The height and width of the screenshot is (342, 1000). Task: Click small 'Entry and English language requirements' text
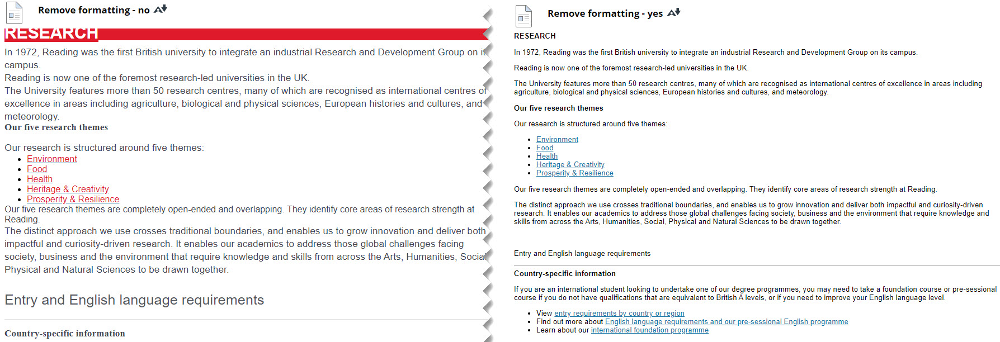(x=582, y=254)
